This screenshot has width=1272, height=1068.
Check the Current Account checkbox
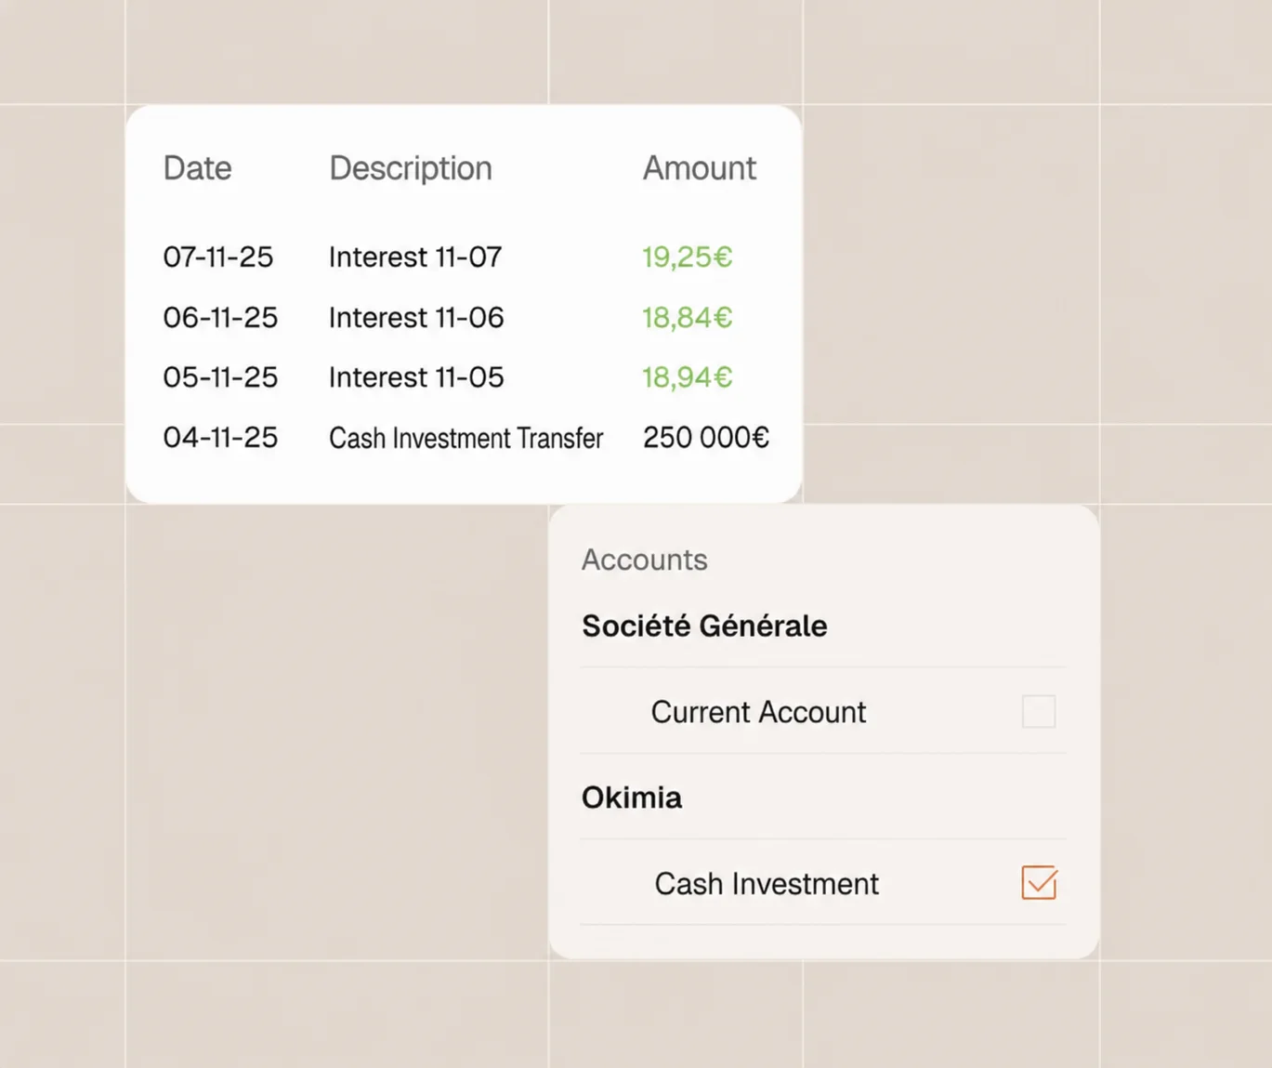tap(1038, 712)
